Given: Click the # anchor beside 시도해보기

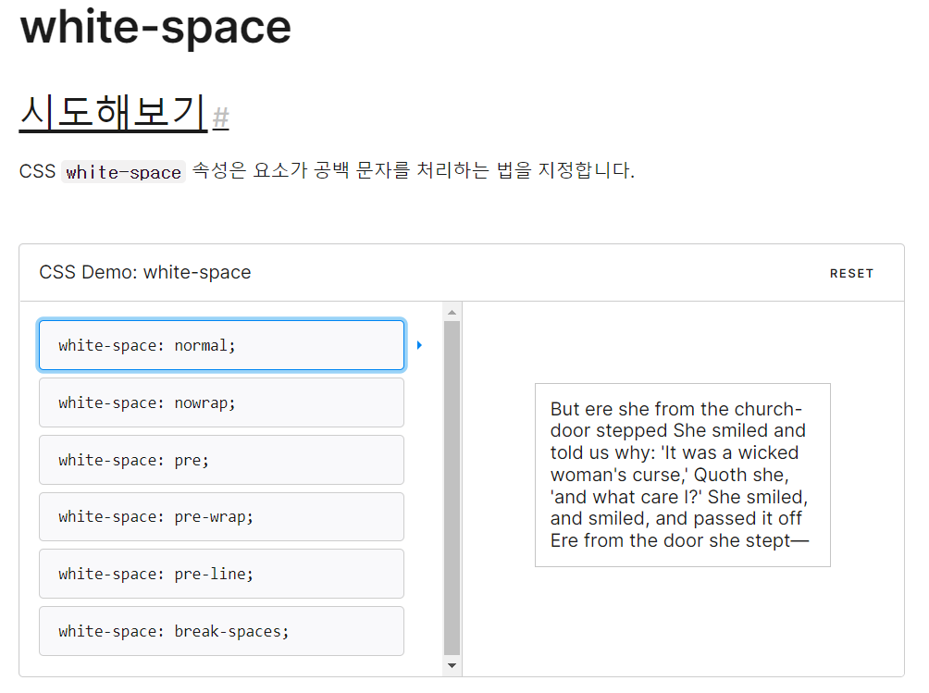Looking at the screenshot, I should [221, 116].
